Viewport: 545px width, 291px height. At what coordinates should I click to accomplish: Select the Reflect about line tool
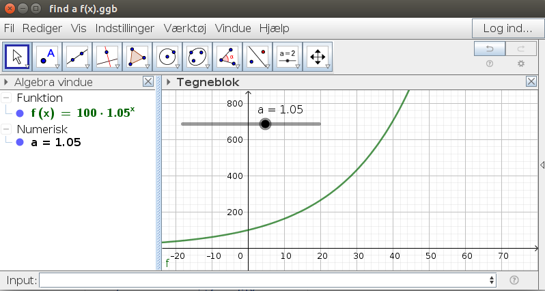[x=257, y=57]
